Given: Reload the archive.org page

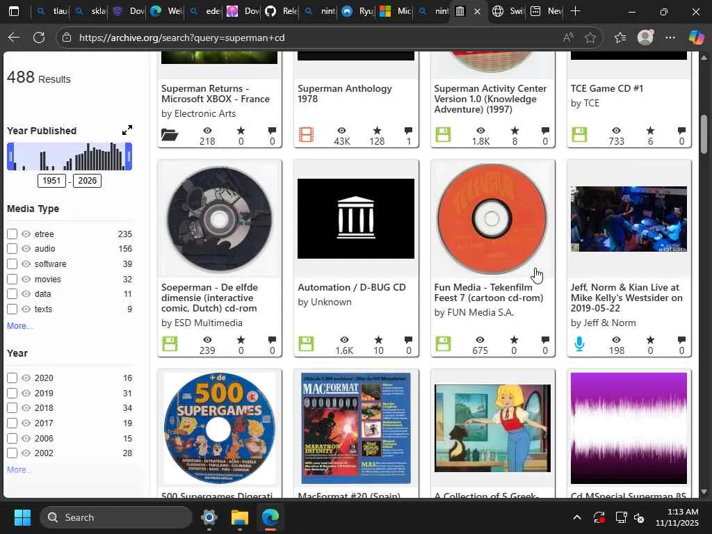Looking at the screenshot, I should coord(39,38).
